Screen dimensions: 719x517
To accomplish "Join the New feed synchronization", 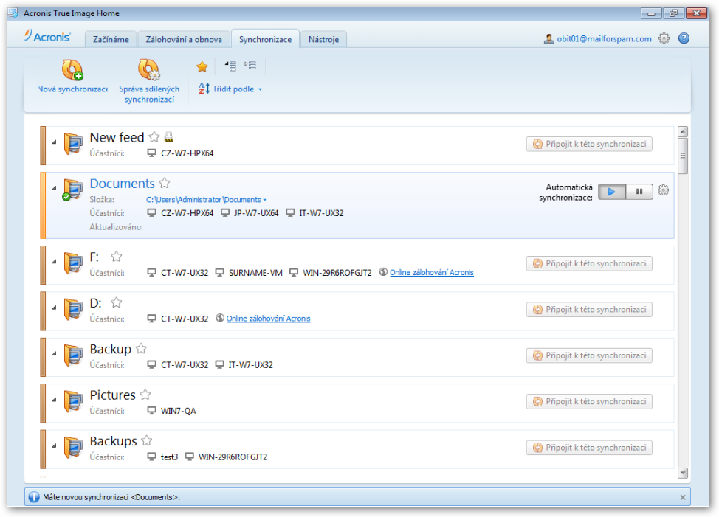I will [589, 145].
